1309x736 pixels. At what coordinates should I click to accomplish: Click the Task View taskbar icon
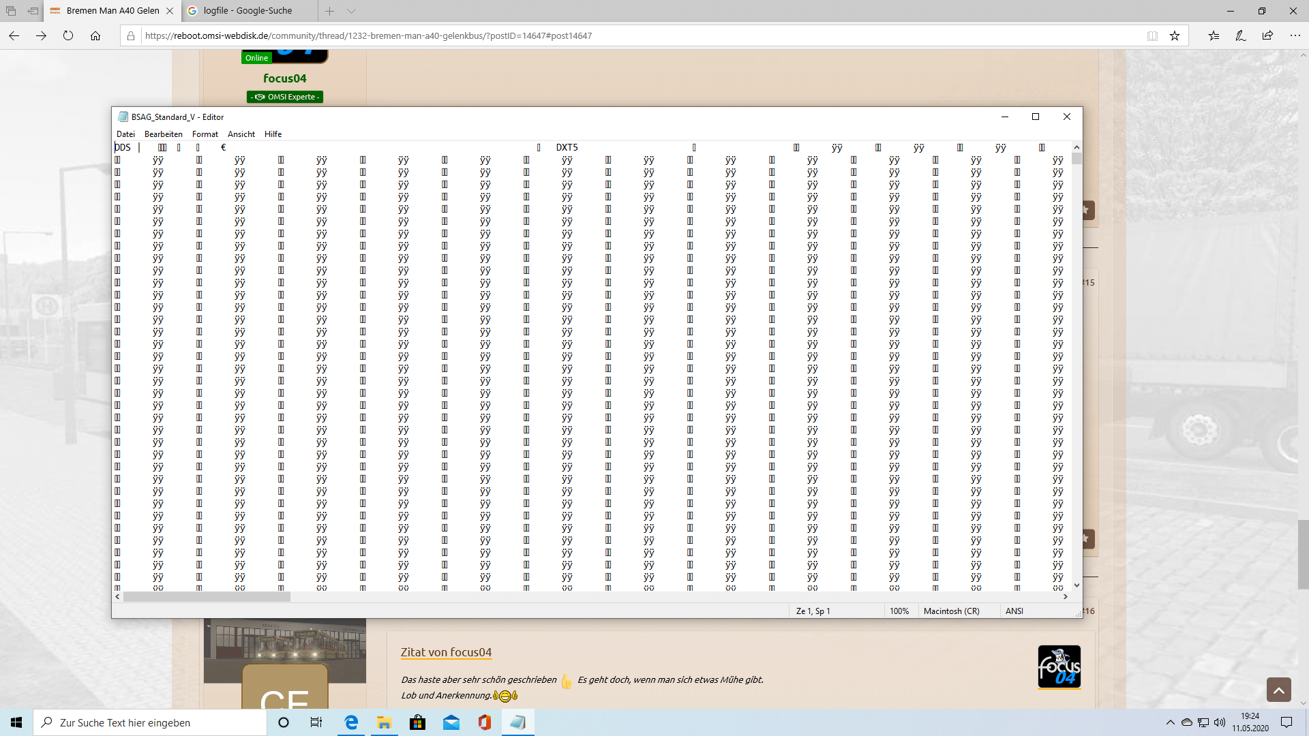[316, 722]
